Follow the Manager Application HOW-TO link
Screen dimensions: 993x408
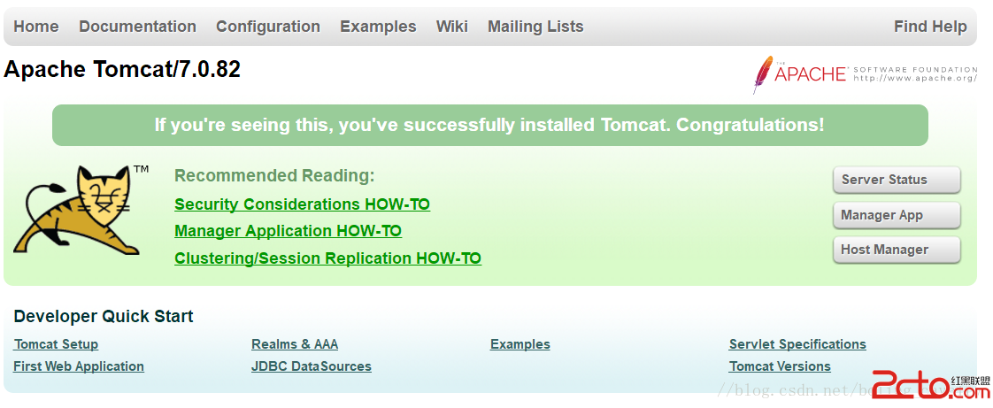tap(288, 231)
